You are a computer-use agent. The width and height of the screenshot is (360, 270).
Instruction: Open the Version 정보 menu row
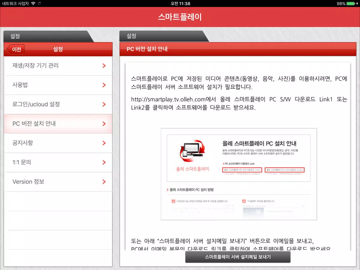tap(58, 182)
